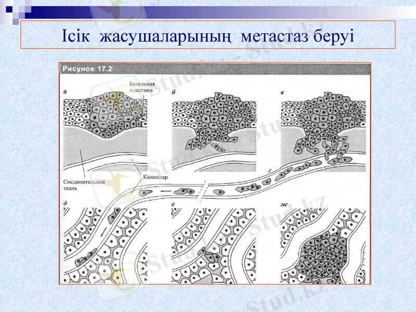Viewport: 416px width, 312px height.
Task: Click the Базальная пластина label
Action: pos(141,86)
